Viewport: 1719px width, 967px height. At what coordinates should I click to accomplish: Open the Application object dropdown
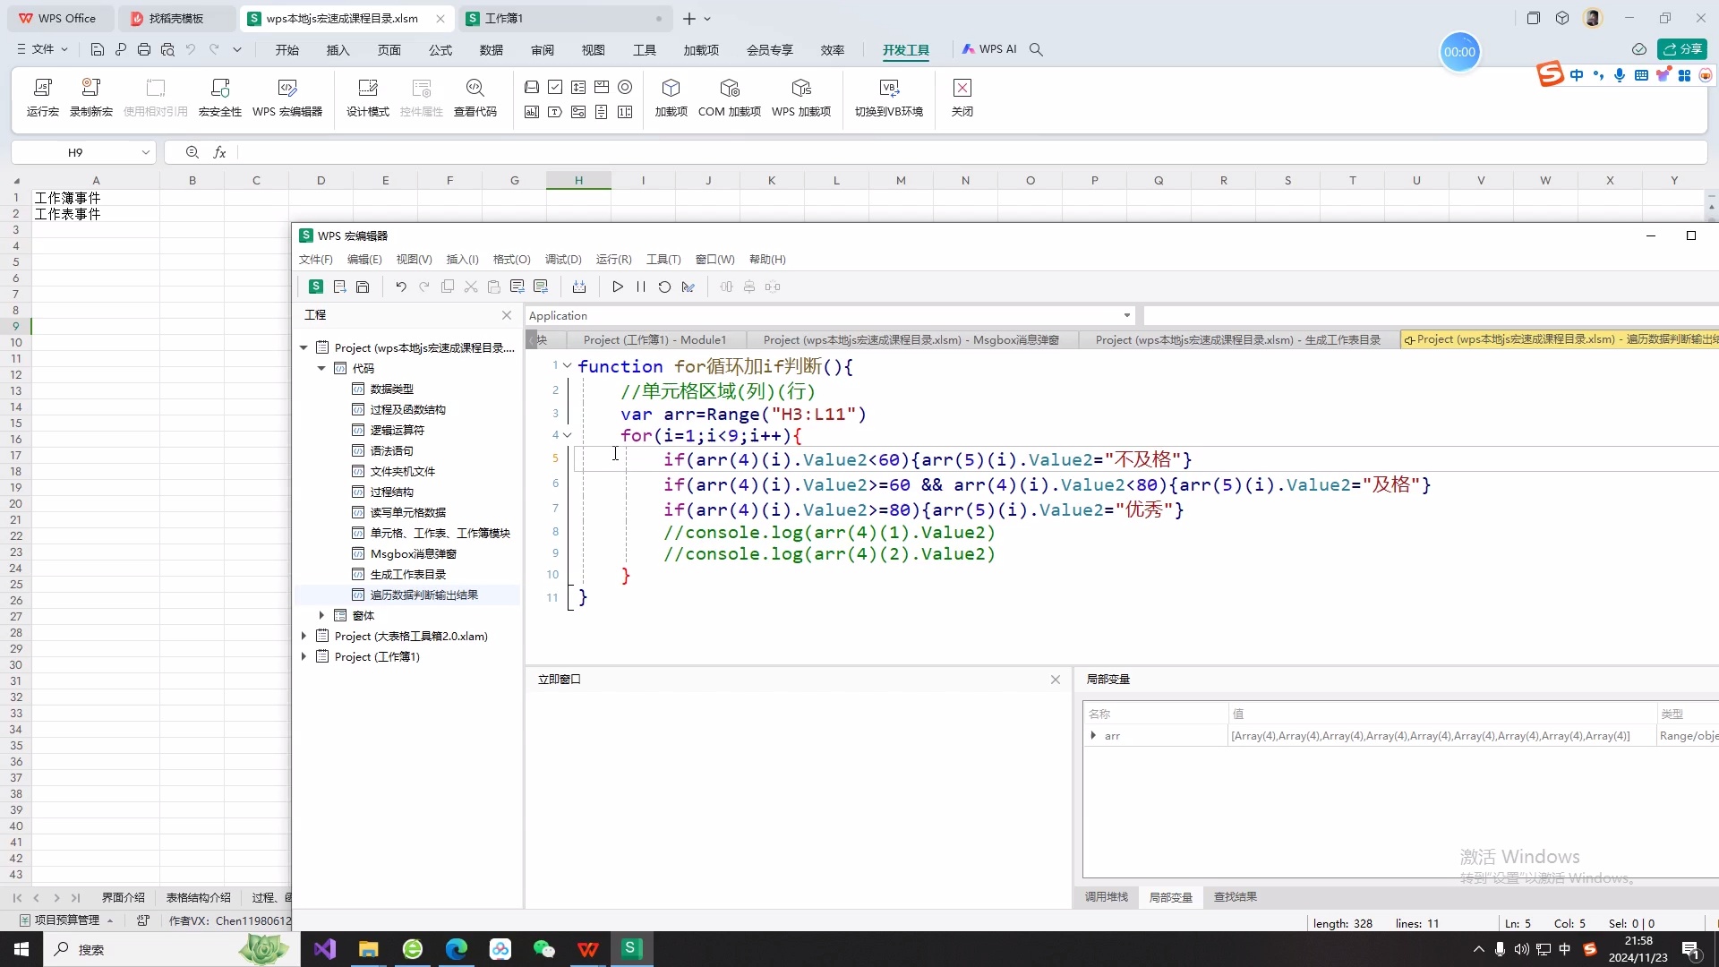click(1126, 315)
